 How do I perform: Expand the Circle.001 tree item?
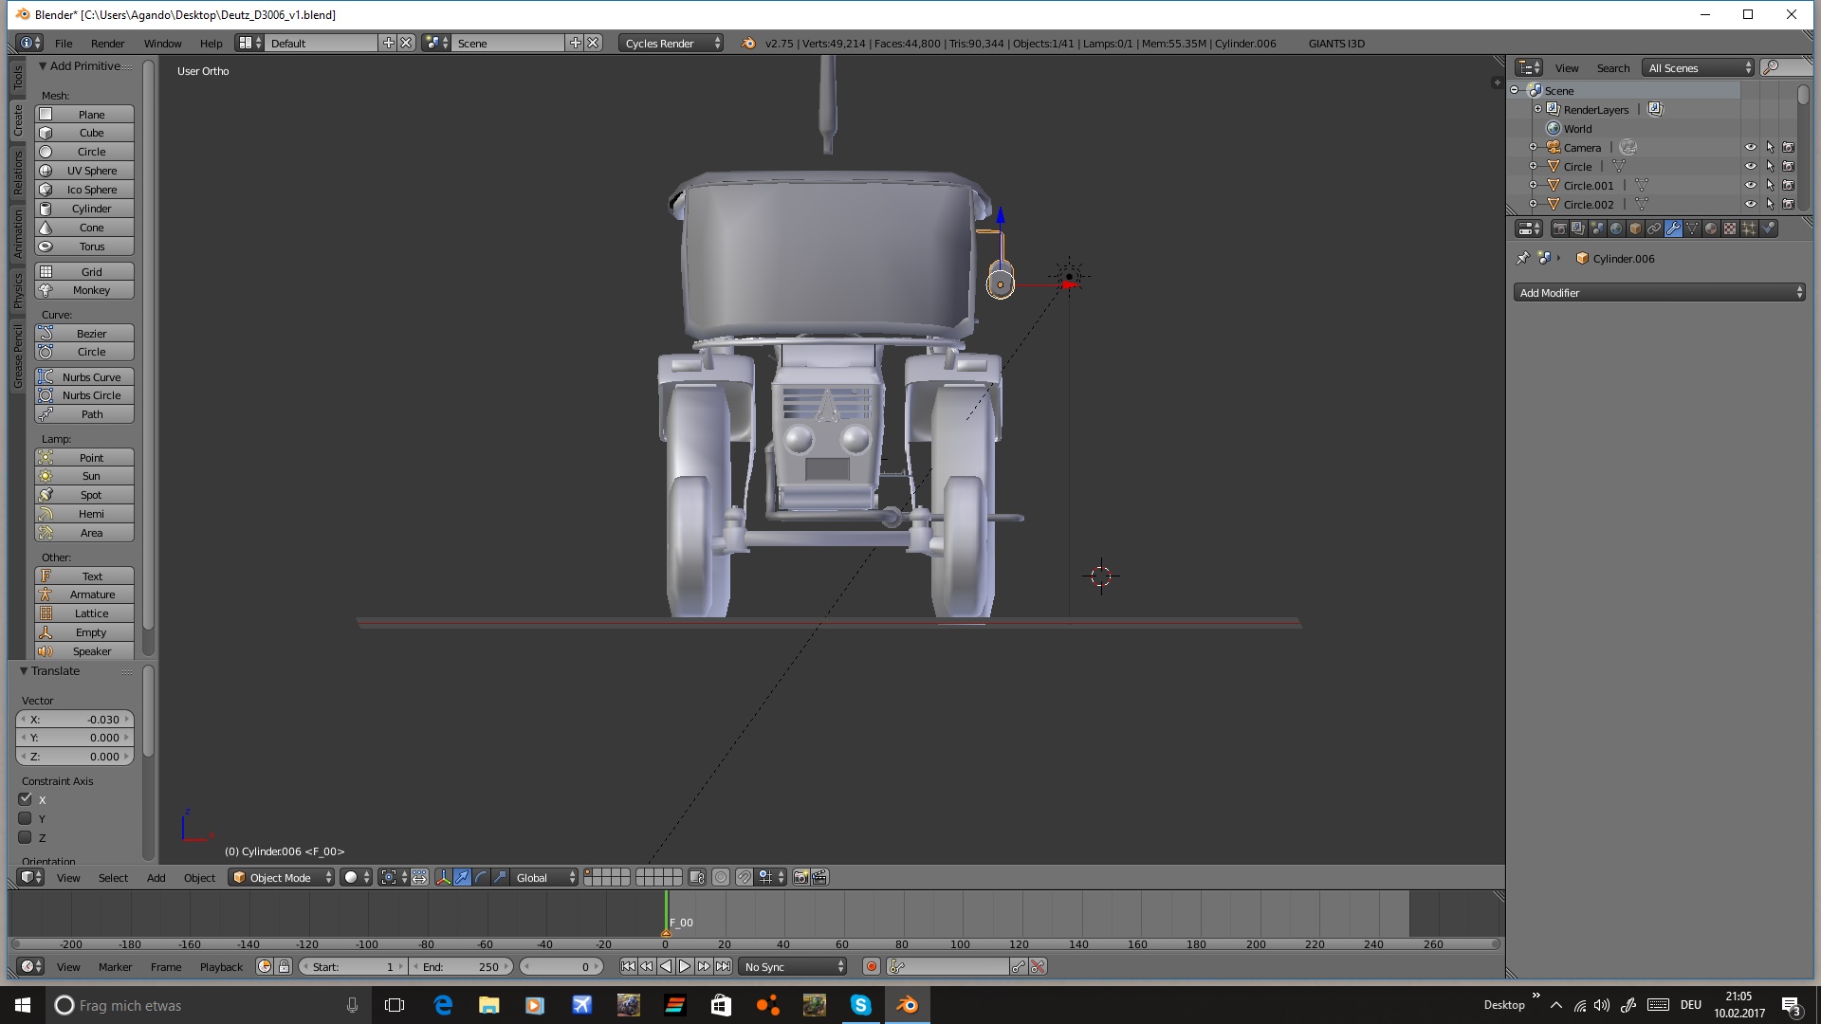tap(1533, 185)
